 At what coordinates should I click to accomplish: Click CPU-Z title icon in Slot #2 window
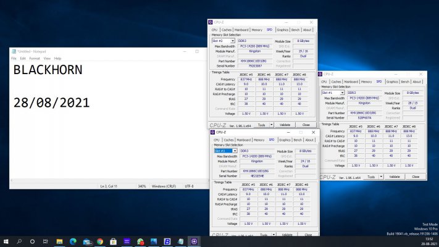click(x=211, y=22)
